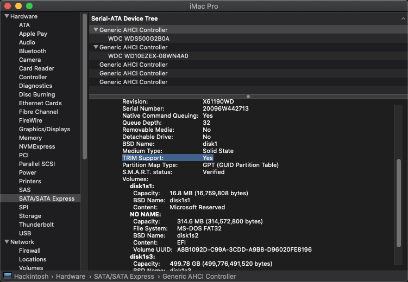Image resolution: width=408 pixels, height=282 pixels.
Task: Click the pane divider handle dot
Action: [248, 97]
